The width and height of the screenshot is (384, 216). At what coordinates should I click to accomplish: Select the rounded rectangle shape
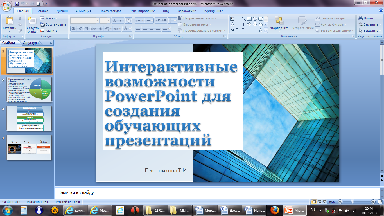pos(261,19)
